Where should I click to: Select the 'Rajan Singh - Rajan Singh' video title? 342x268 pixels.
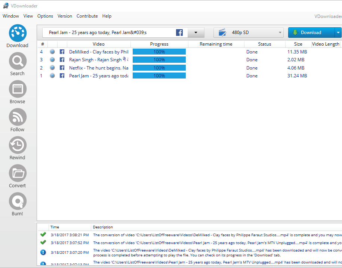99,60
